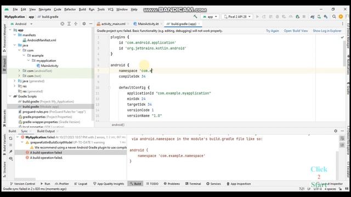This screenshot has width=351, height=197.
Task: Open the Pixel 2 API 28 device dropdown
Action: pyautogui.click(x=237, y=16)
